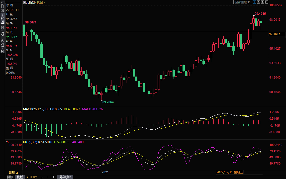Click the chart playback arrow icon
Viewport: 286px width, 179px height.
[x=262, y=2]
